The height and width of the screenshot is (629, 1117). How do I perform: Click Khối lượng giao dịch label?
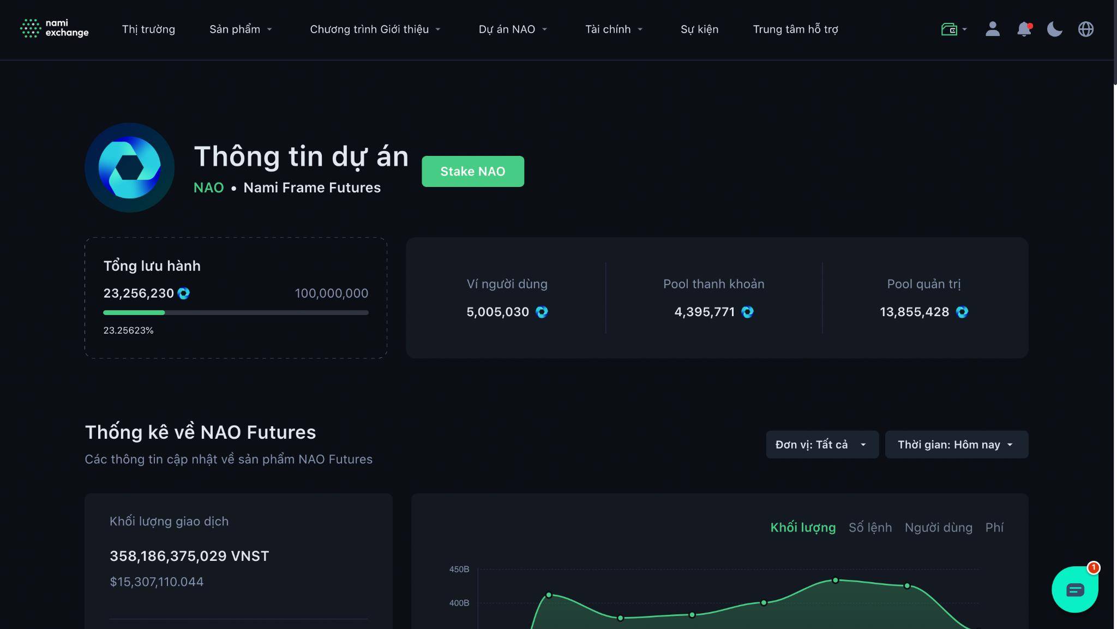[x=169, y=522]
